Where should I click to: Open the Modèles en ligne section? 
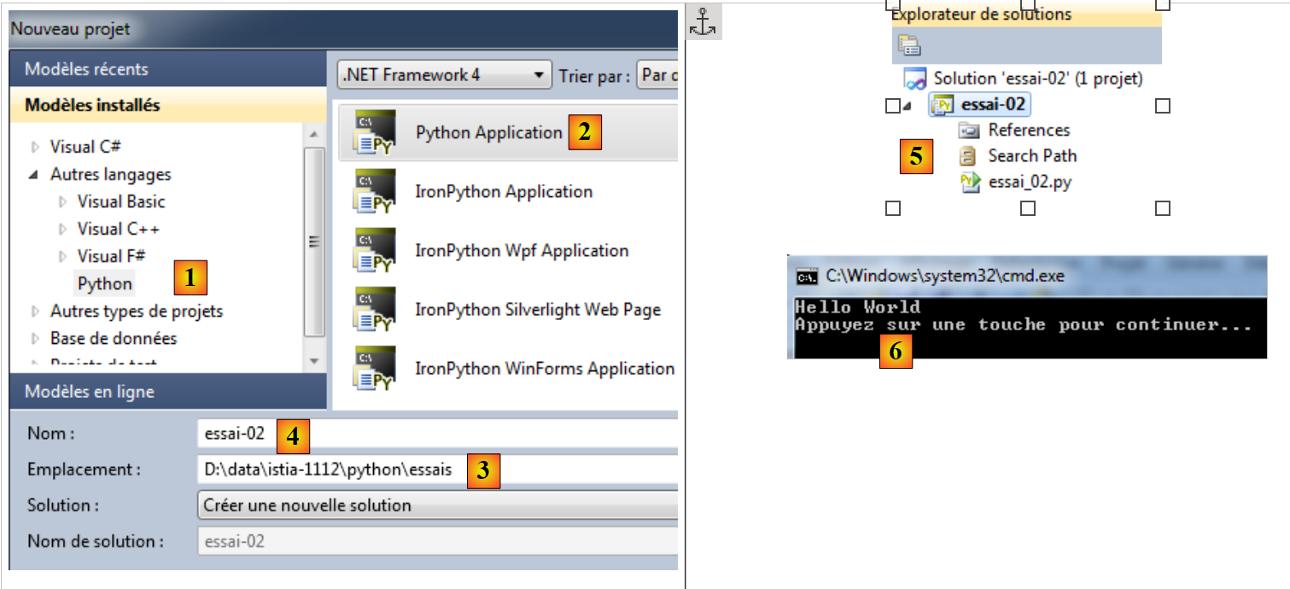click(90, 392)
